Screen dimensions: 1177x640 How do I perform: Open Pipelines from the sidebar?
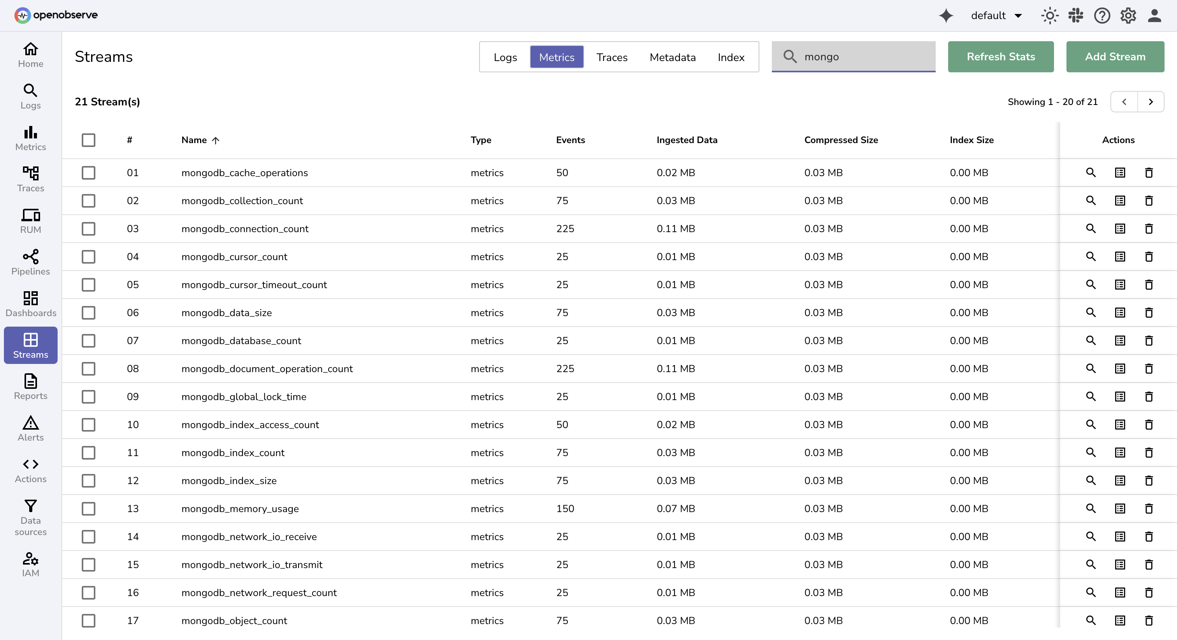click(x=30, y=262)
